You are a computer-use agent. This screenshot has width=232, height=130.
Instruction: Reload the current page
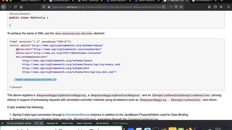[15, 7]
